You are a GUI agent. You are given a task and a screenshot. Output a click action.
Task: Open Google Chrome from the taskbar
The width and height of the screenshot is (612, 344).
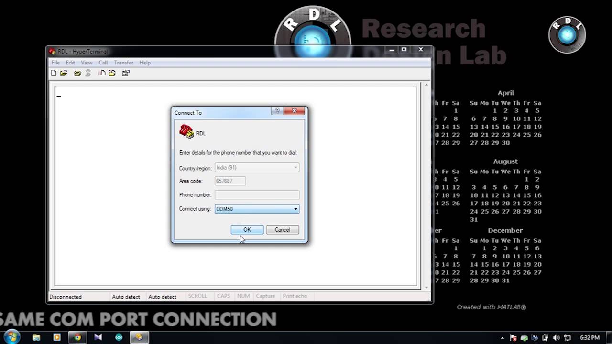(x=77, y=337)
